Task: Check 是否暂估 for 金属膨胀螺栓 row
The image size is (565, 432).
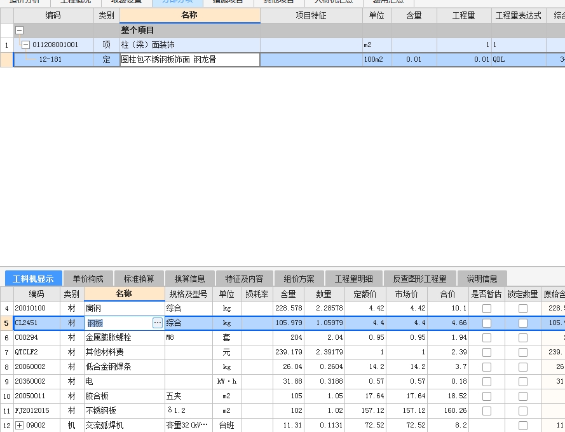Action: tap(487, 338)
